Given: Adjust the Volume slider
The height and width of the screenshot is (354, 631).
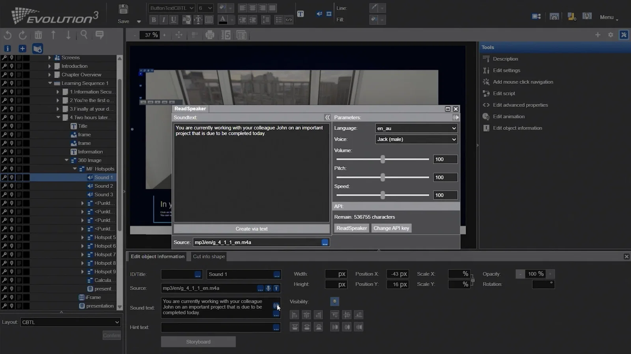Looking at the screenshot, I should (383, 159).
